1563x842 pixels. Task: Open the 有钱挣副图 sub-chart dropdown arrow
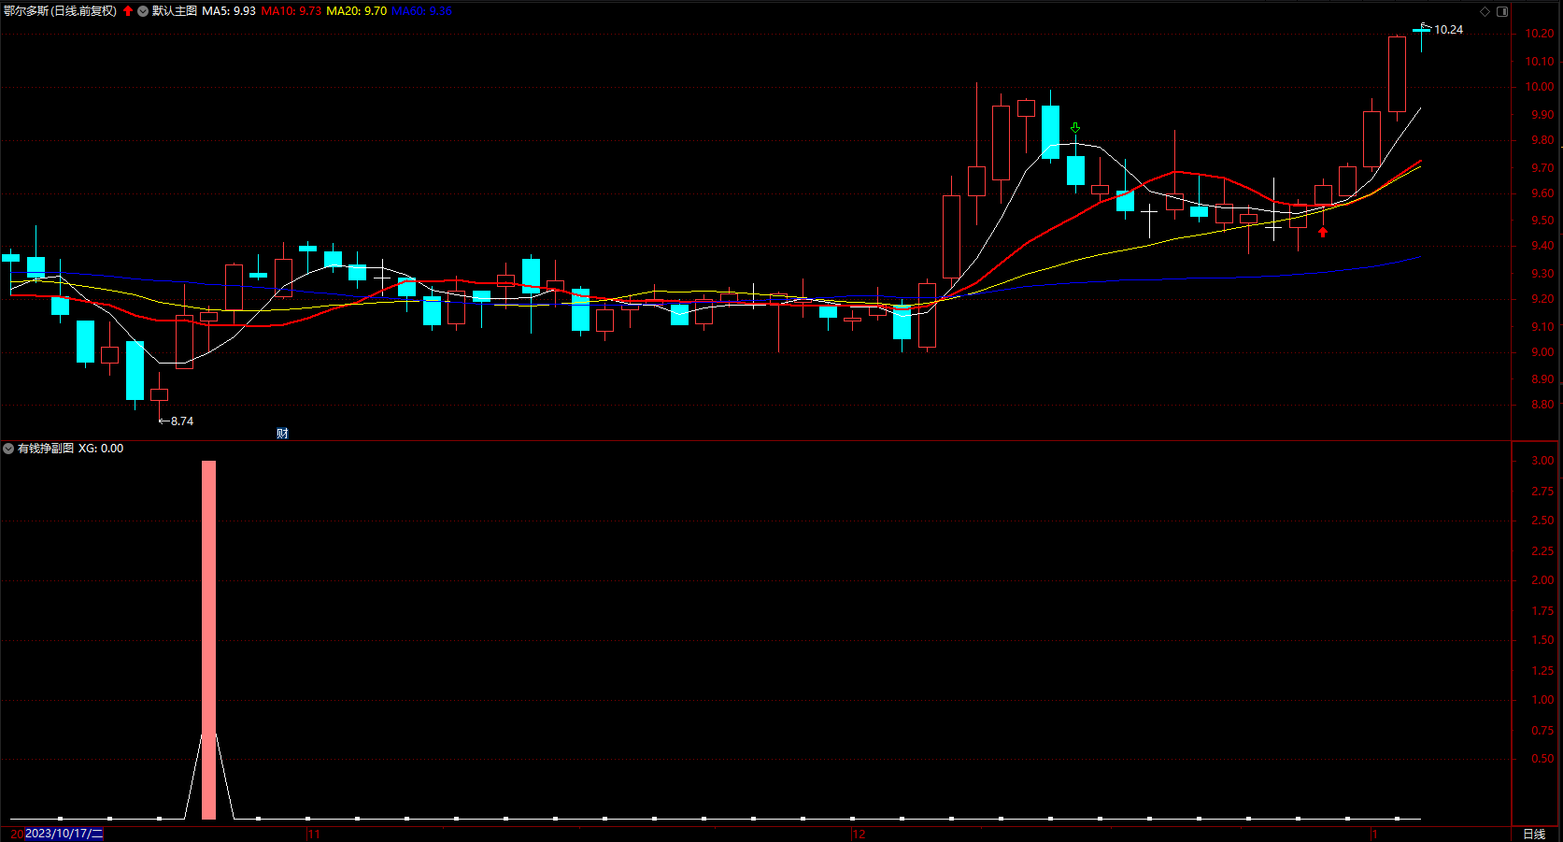[x=8, y=449]
